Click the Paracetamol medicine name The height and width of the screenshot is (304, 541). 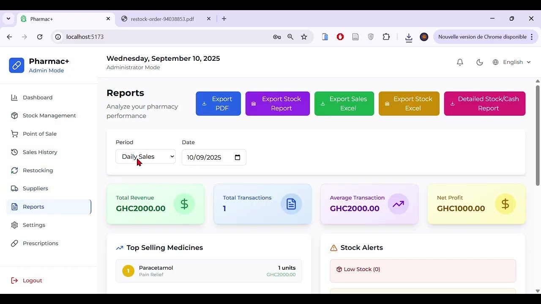156,268
